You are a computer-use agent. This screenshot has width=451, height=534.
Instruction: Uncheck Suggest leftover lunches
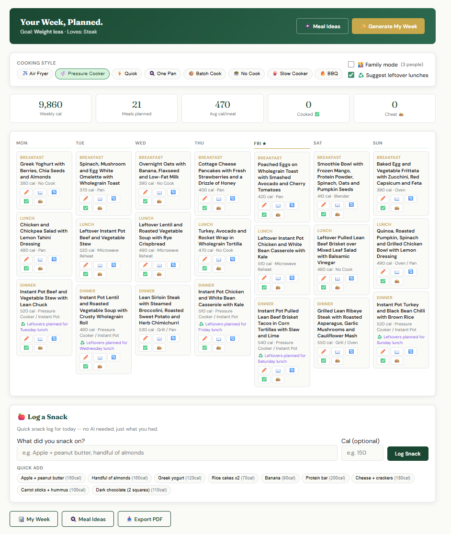click(351, 75)
